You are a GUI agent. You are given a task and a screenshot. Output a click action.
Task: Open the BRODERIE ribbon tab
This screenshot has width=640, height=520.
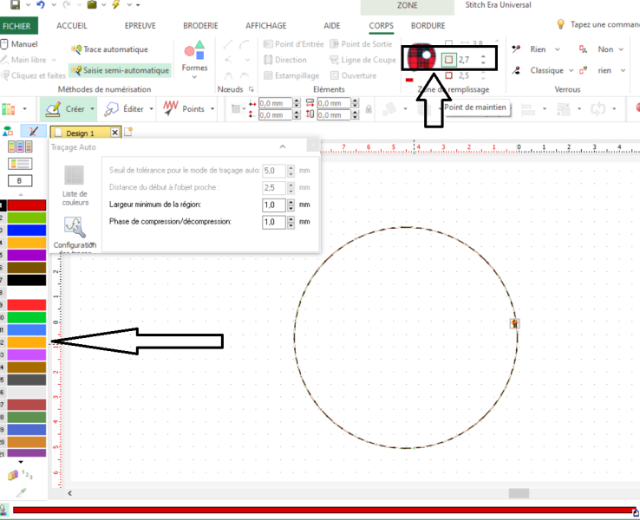200,26
